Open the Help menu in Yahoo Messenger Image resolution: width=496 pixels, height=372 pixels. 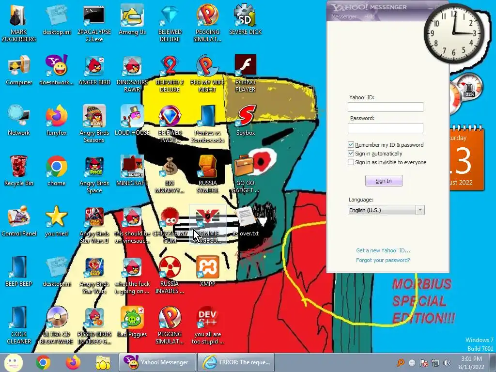tap(370, 16)
